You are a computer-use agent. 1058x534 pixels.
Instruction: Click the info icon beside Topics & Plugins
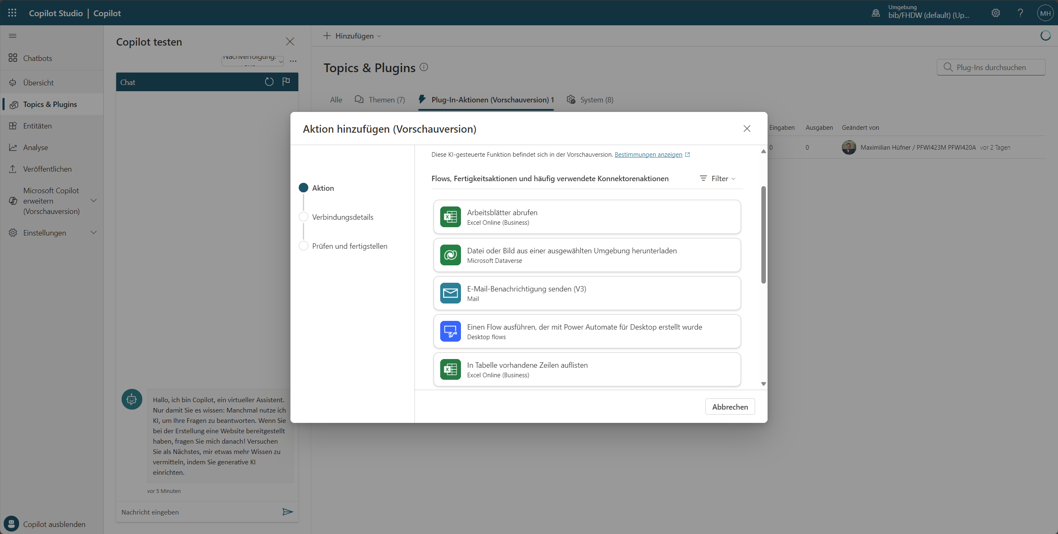pyautogui.click(x=424, y=67)
